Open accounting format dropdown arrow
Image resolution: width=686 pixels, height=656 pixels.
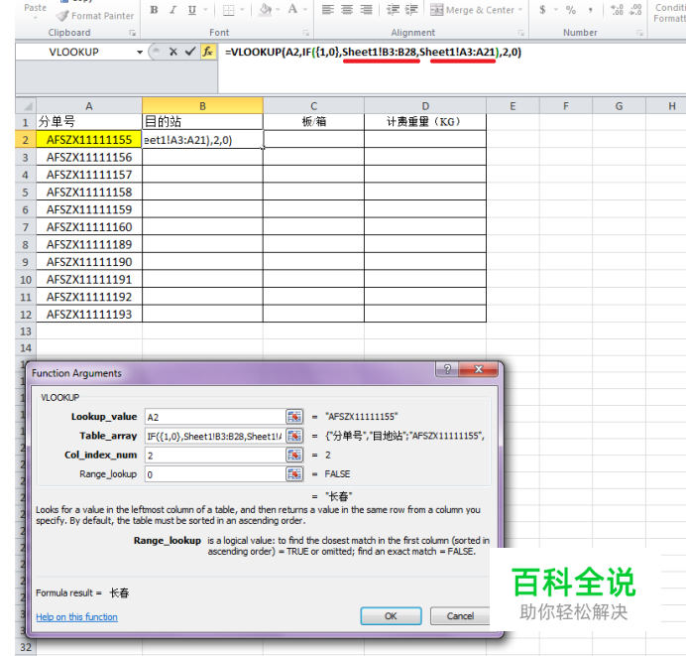click(555, 10)
